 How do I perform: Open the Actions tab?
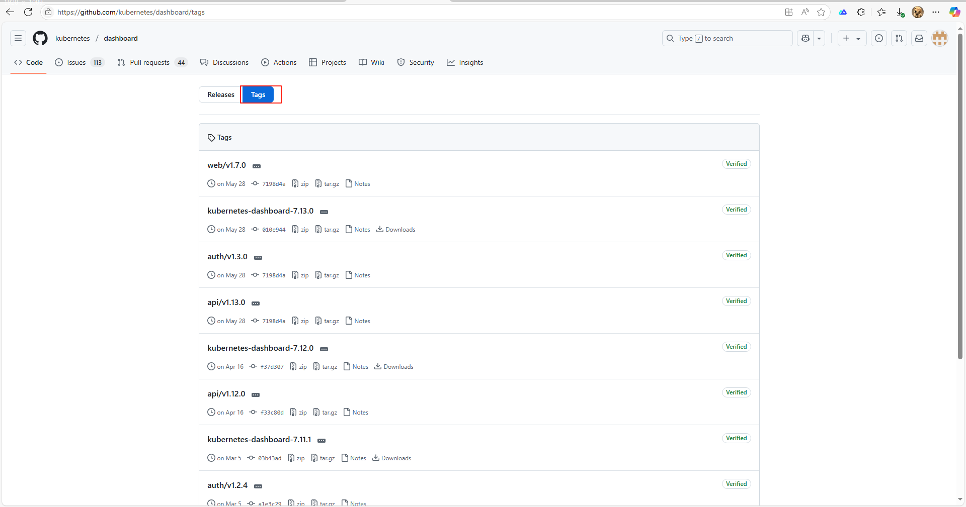click(279, 62)
